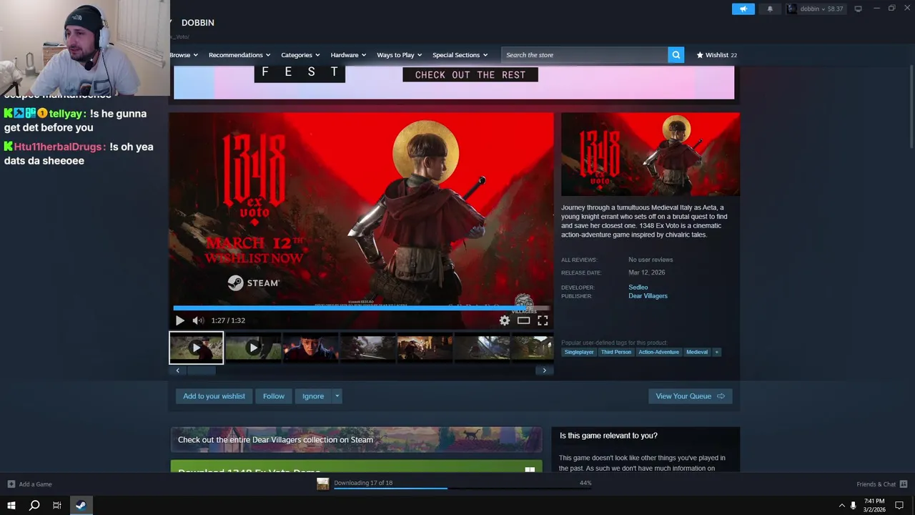915x515 pixels.
Task: Click Check Out The Rest banner button
Action: pos(470,74)
